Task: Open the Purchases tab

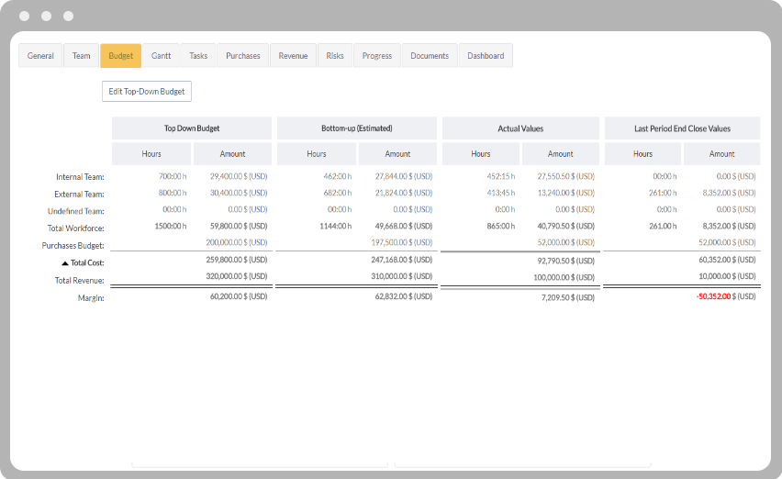Action: click(x=243, y=56)
